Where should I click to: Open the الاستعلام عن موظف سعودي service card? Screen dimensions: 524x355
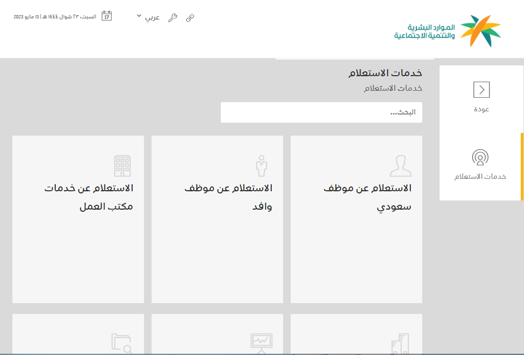[356, 219]
